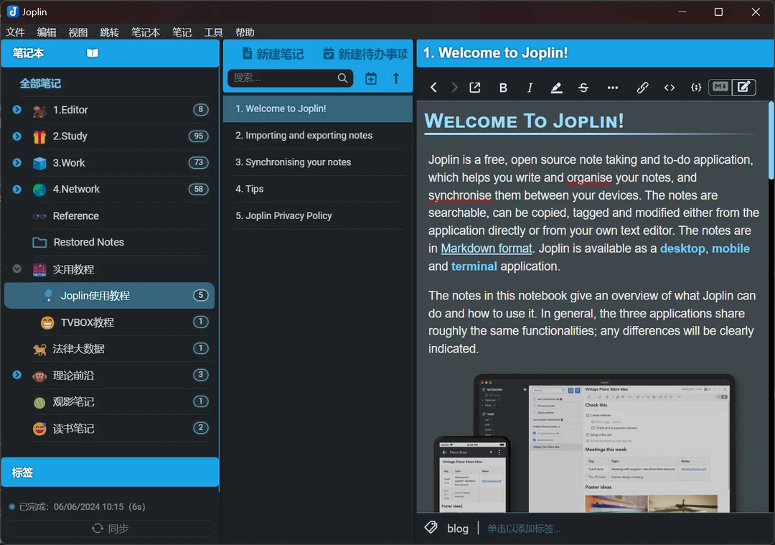Click the note search input field

283,78
